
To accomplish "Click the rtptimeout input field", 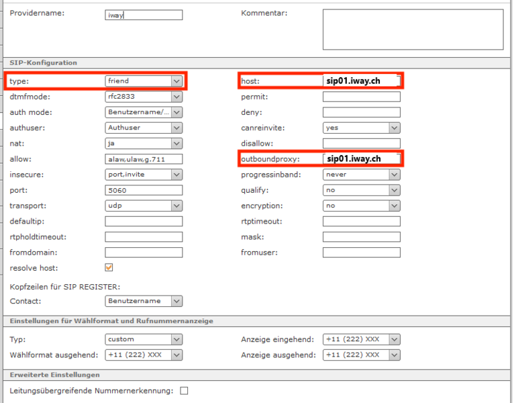I will (362, 221).
